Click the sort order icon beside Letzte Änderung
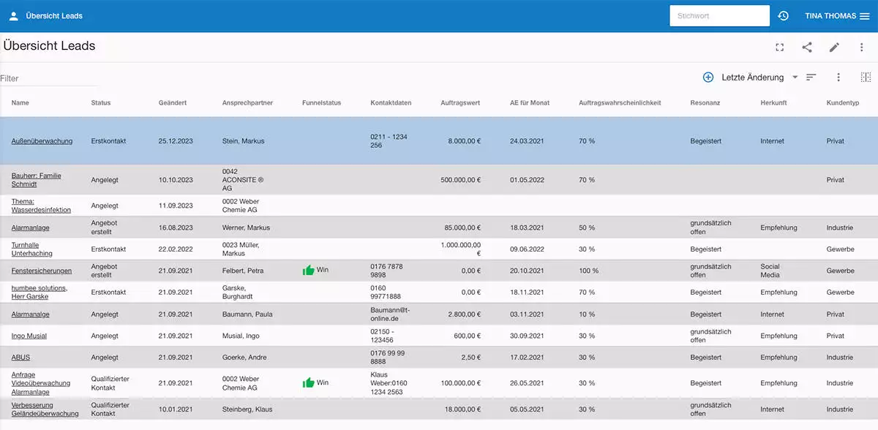 tap(811, 76)
